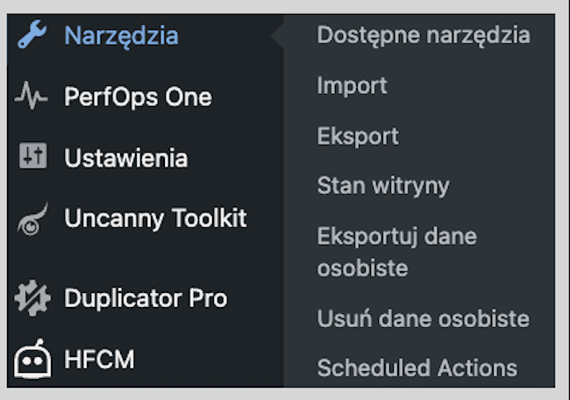Select Usuń dane osobiste
This screenshot has width=570, height=400.
pyautogui.click(x=423, y=318)
